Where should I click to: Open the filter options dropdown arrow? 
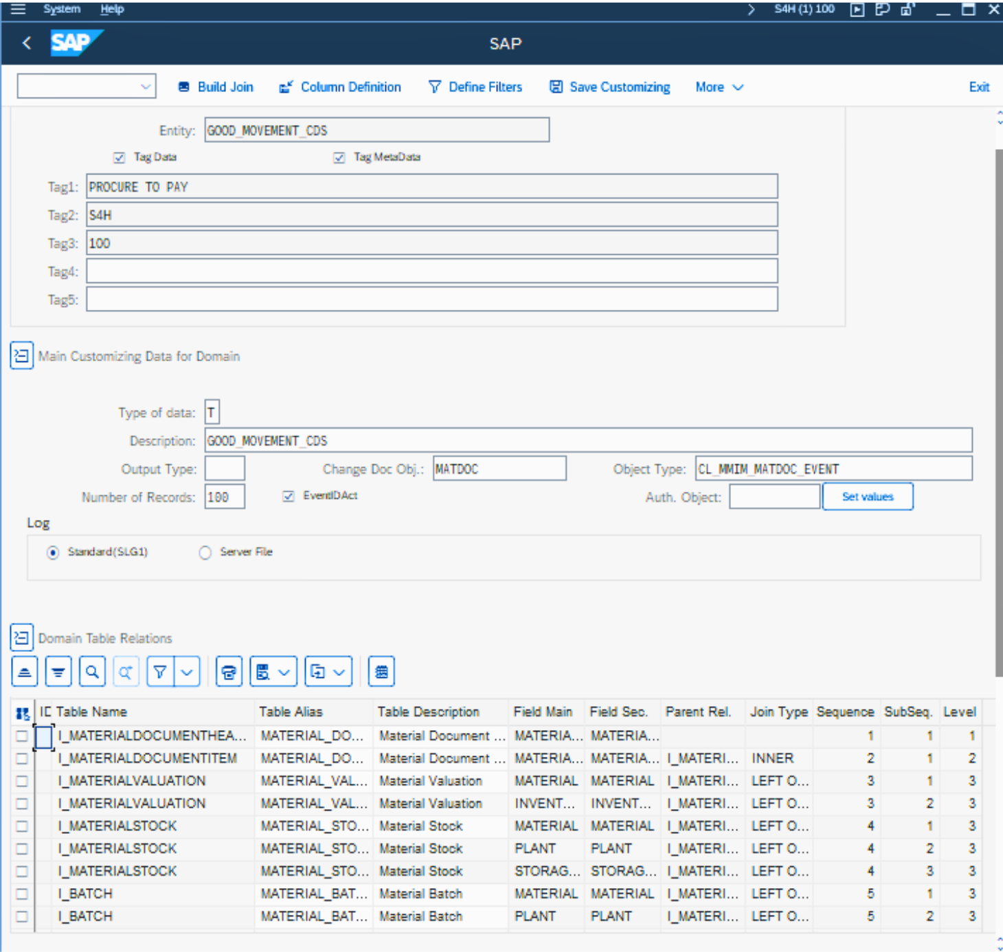click(x=187, y=672)
